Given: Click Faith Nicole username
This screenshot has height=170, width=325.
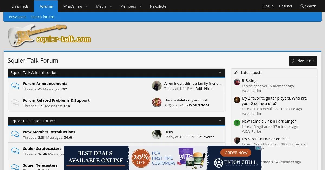Looking at the screenshot, I should 205,89.
